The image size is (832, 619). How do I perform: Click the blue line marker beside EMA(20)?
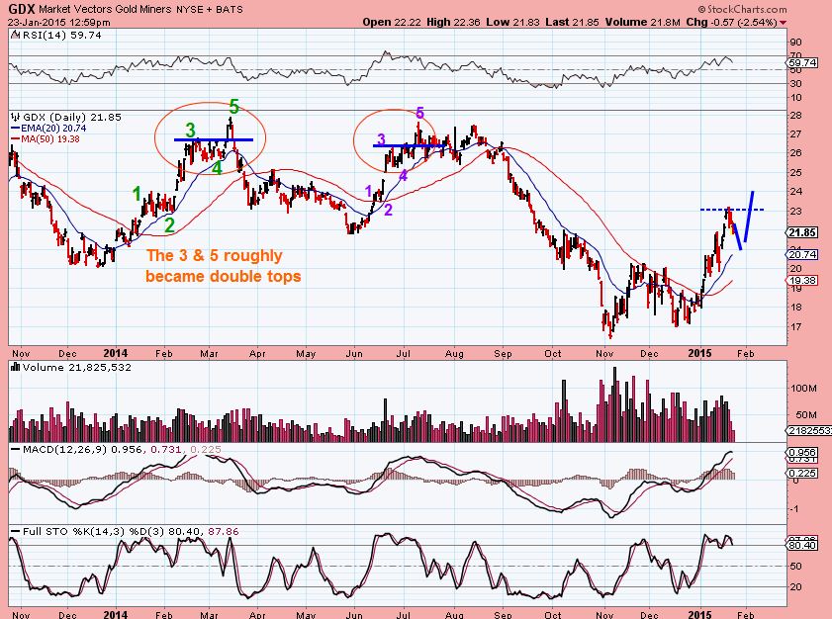tap(15, 129)
